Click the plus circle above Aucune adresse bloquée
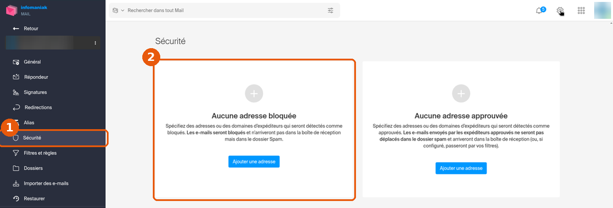The height and width of the screenshot is (208, 613). tap(254, 94)
